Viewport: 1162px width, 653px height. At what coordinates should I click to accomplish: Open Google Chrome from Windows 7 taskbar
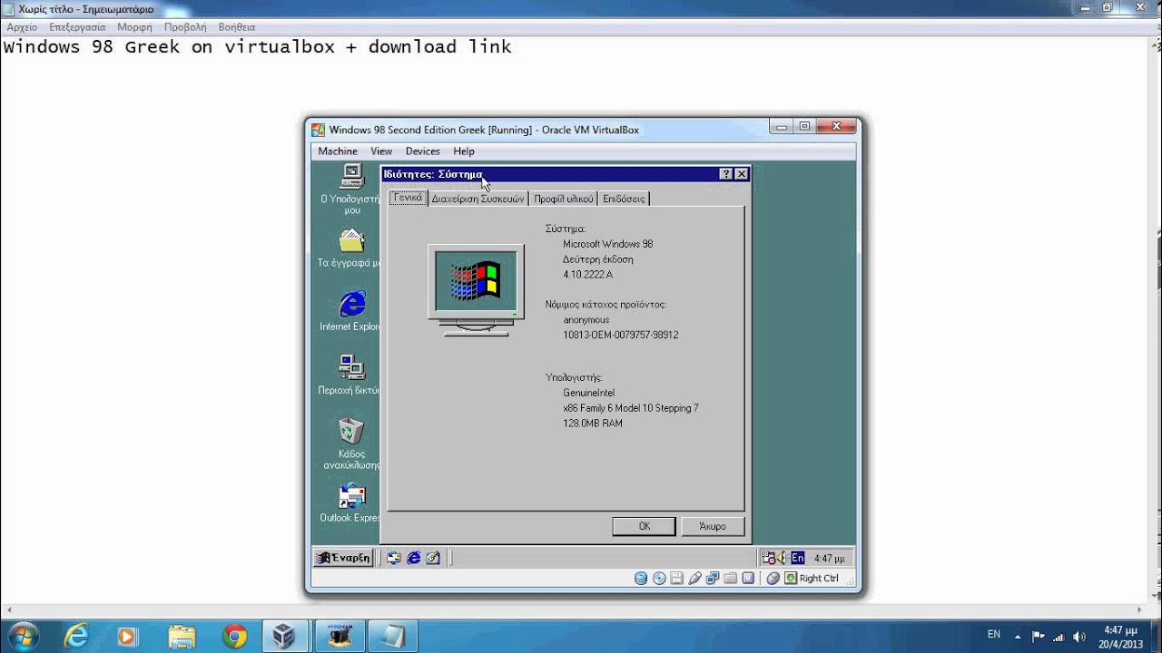234,636
